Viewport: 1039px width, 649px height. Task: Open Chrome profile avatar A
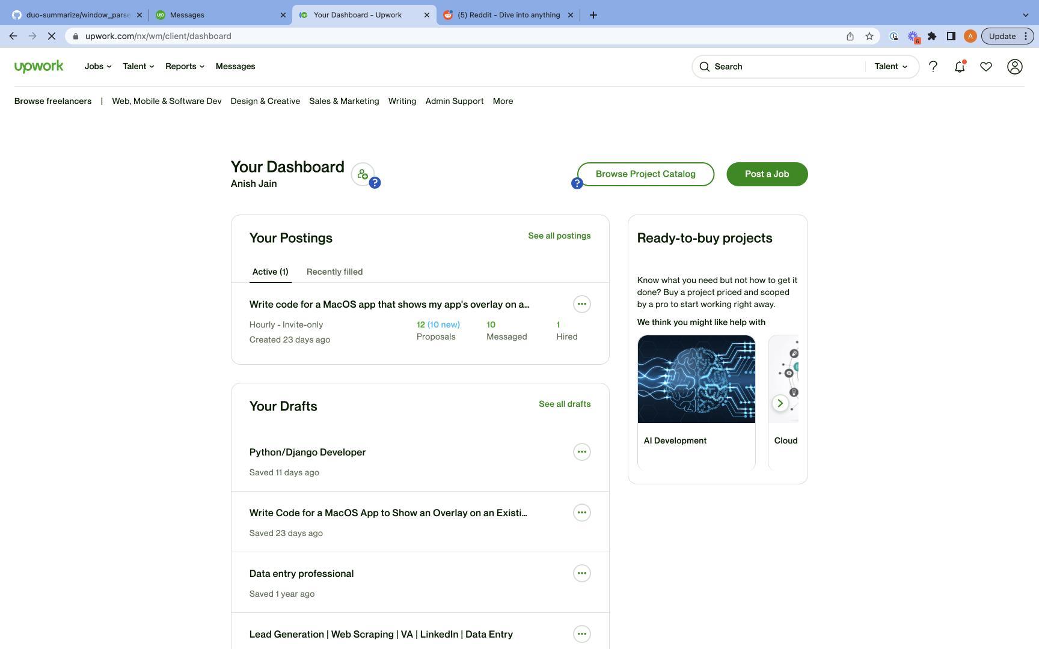pos(970,36)
